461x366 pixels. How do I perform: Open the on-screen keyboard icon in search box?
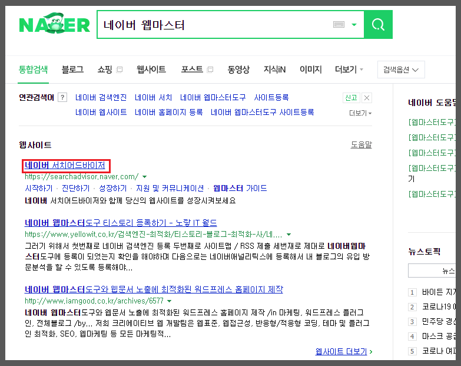point(339,24)
